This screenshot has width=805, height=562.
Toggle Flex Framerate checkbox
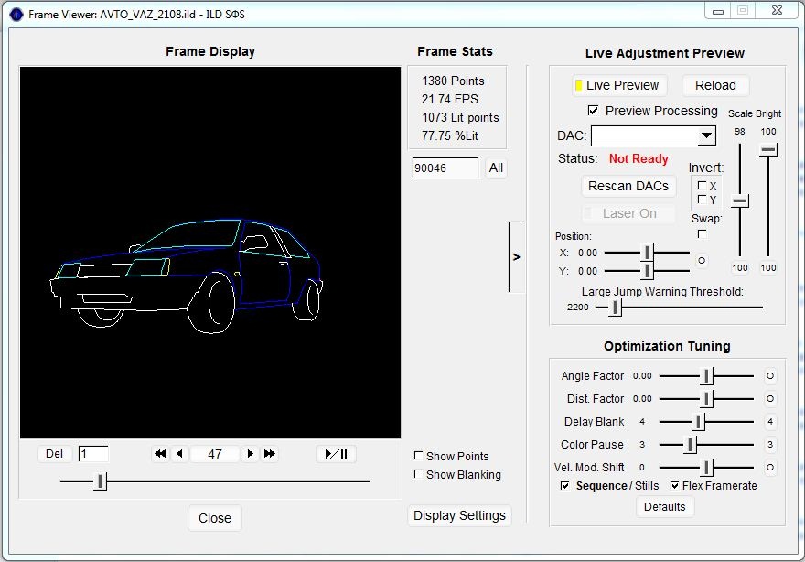pos(674,485)
